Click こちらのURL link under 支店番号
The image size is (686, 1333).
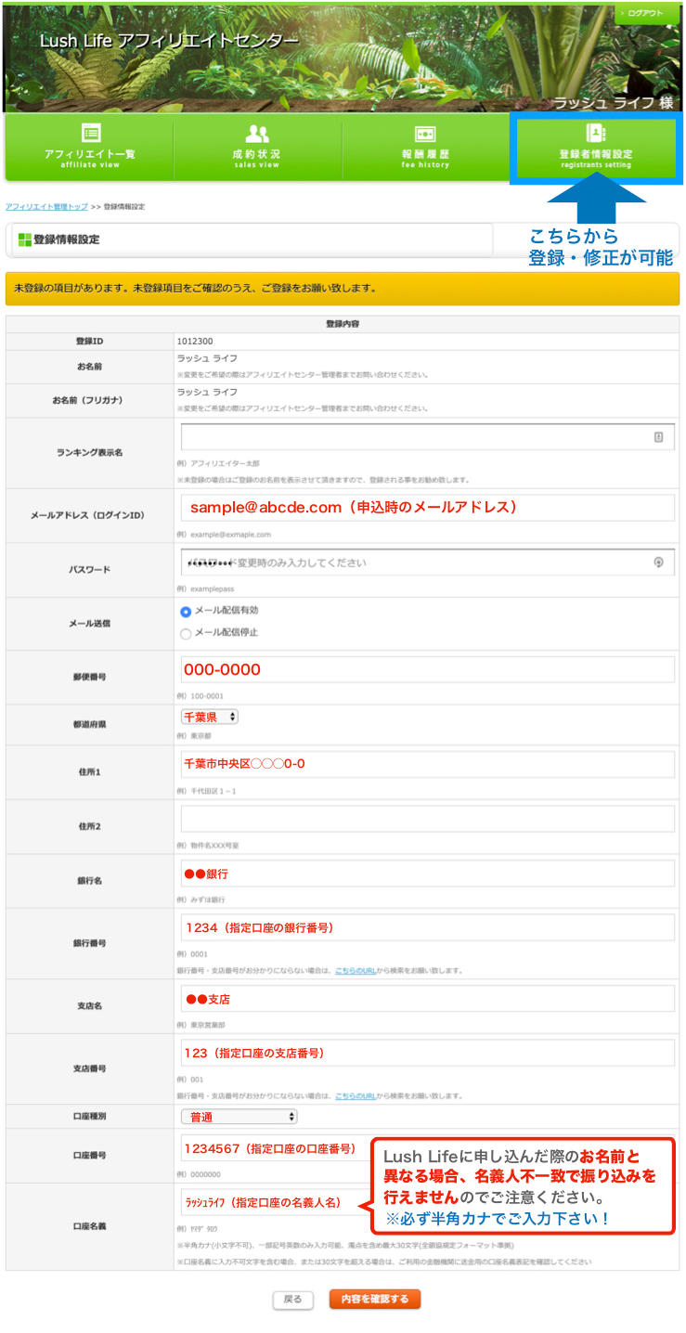[356, 1096]
